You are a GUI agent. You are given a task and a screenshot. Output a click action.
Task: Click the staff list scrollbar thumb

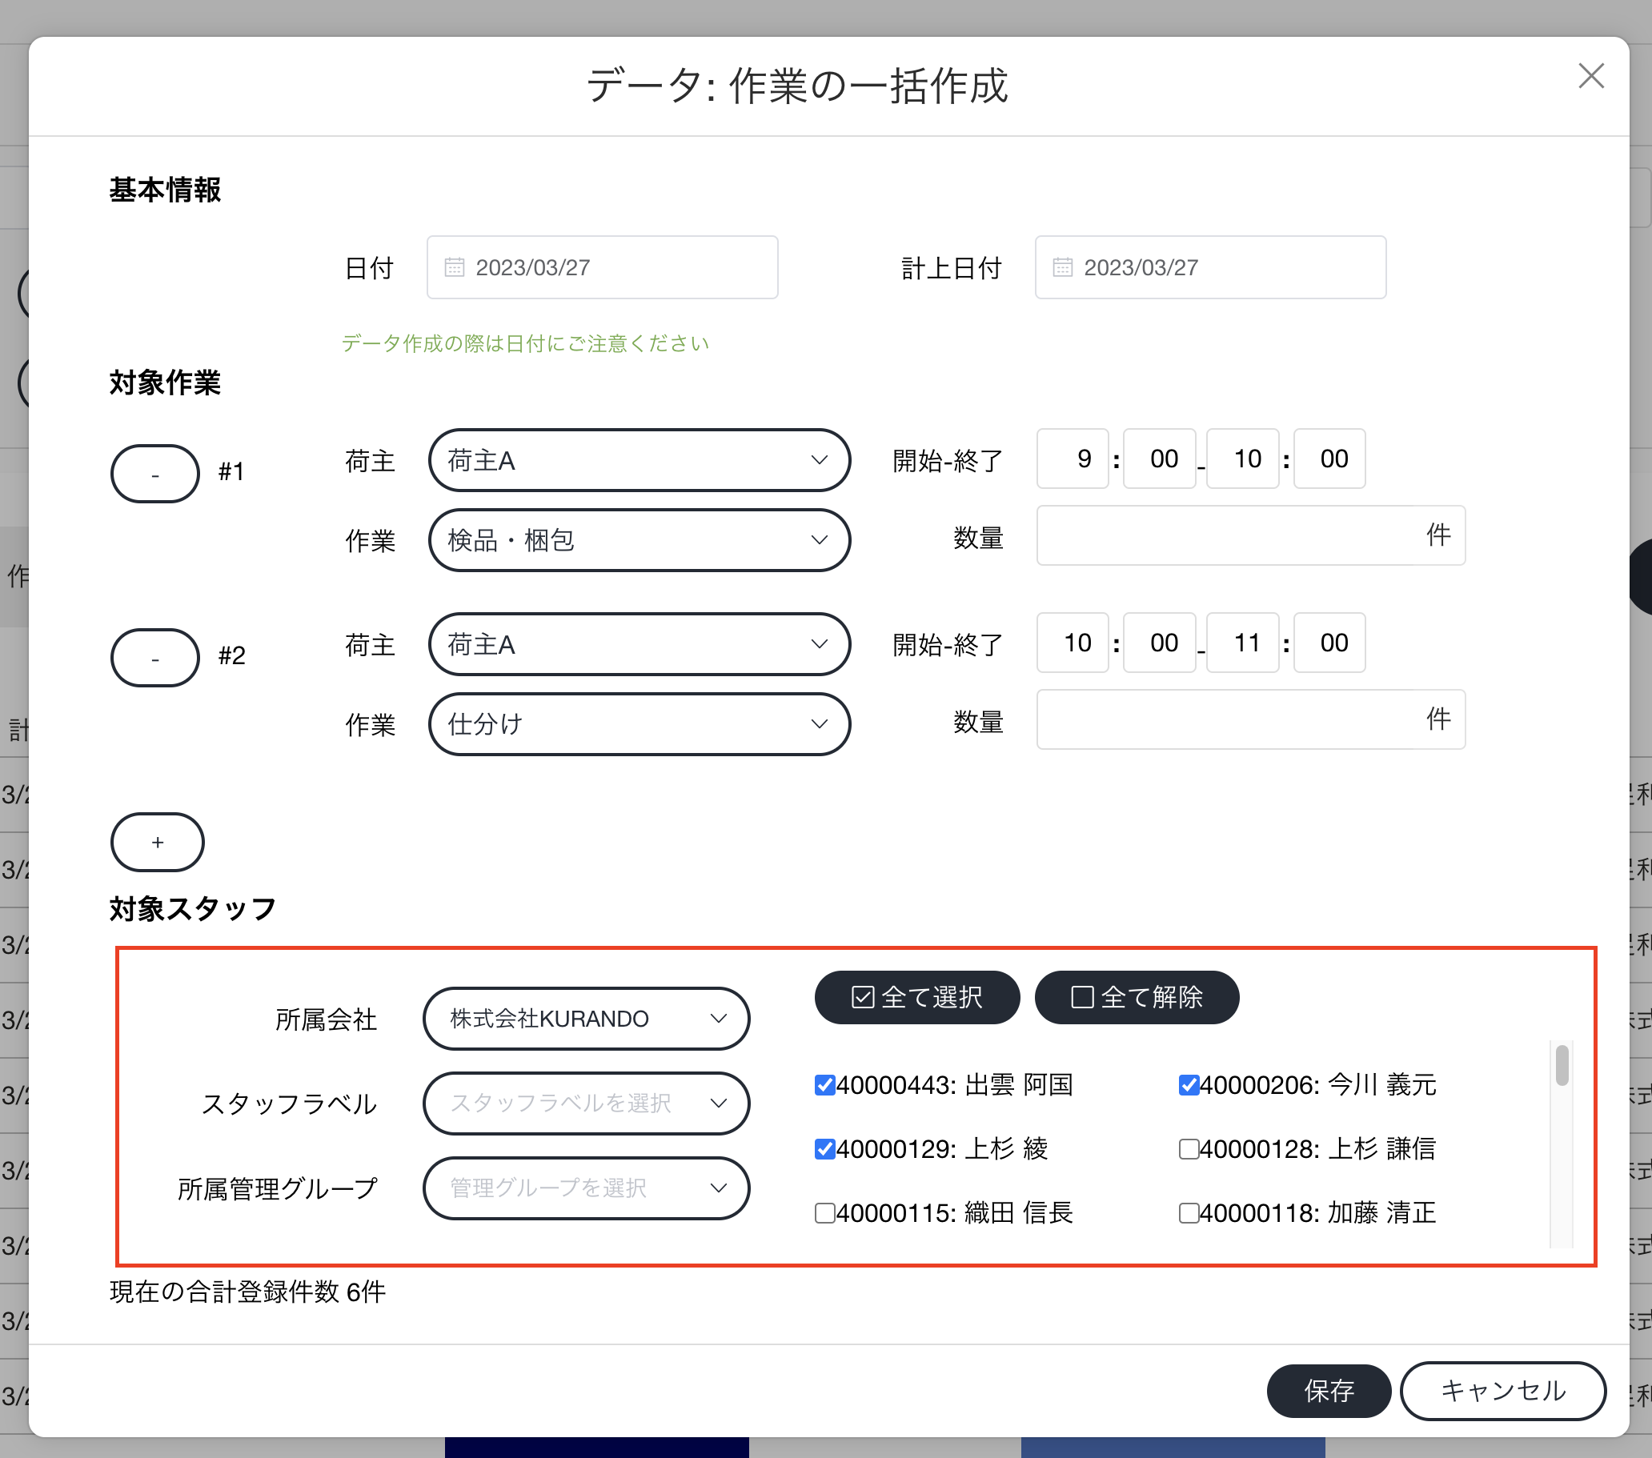pos(1562,1065)
